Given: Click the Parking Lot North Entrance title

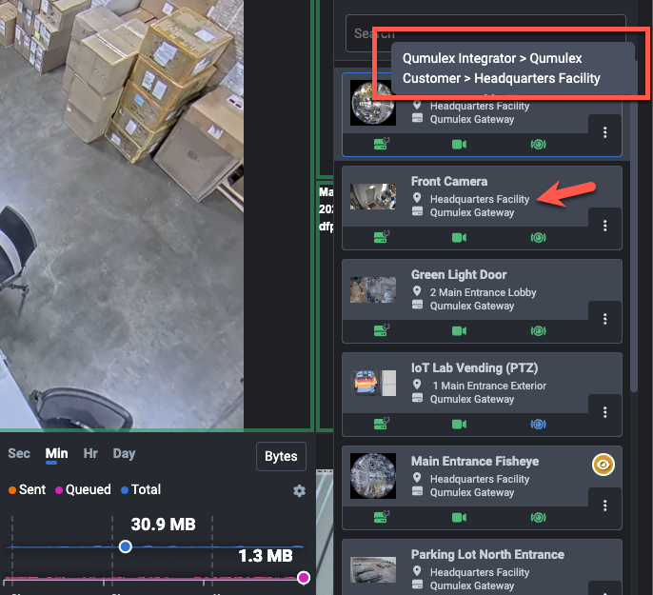Looking at the screenshot, I should pos(487,555).
